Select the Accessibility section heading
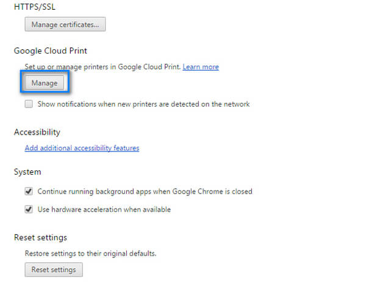Screen dimensions: 366x286 click(x=37, y=132)
